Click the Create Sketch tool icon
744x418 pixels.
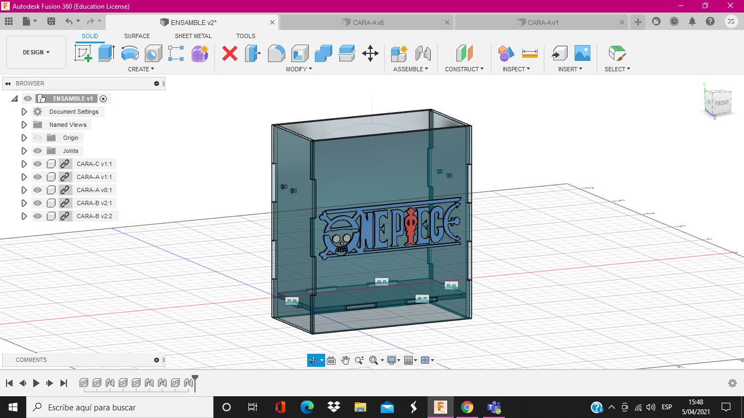pyautogui.click(x=83, y=53)
